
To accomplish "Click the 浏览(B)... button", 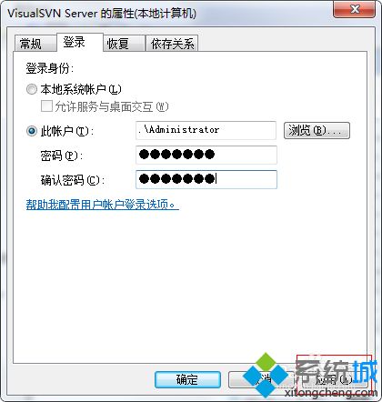I will (x=317, y=130).
